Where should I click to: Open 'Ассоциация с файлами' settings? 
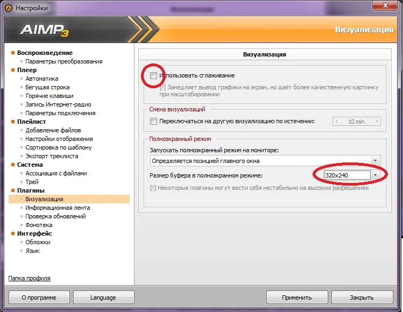(56, 173)
